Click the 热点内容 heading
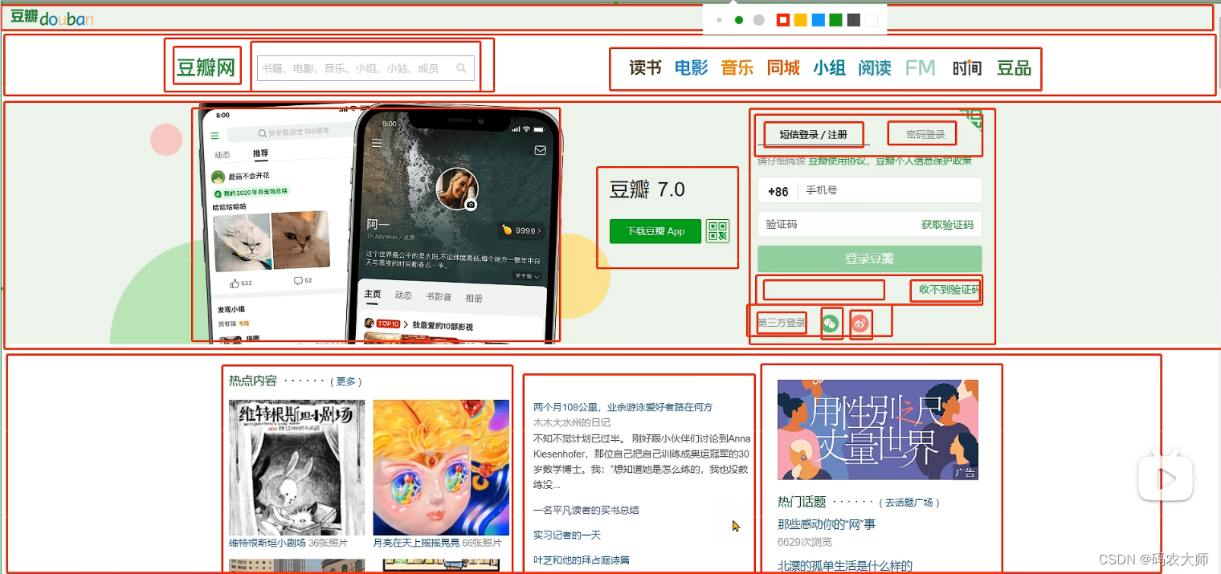The width and height of the screenshot is (1221, 574). point(253,381)
